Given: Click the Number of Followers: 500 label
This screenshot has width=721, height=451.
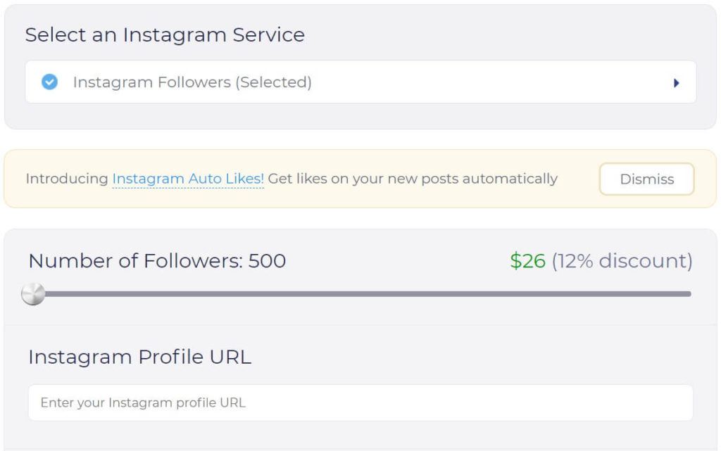Looking at the screenshot, I should (x=157, y=261).
